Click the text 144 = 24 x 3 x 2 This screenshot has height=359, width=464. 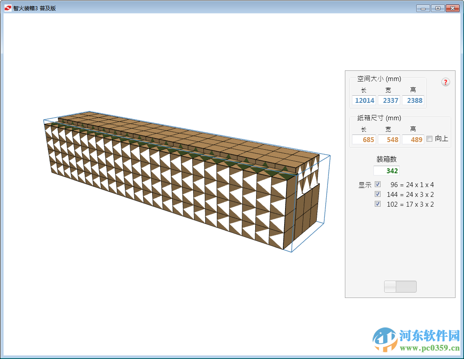[x=410, y=195]
